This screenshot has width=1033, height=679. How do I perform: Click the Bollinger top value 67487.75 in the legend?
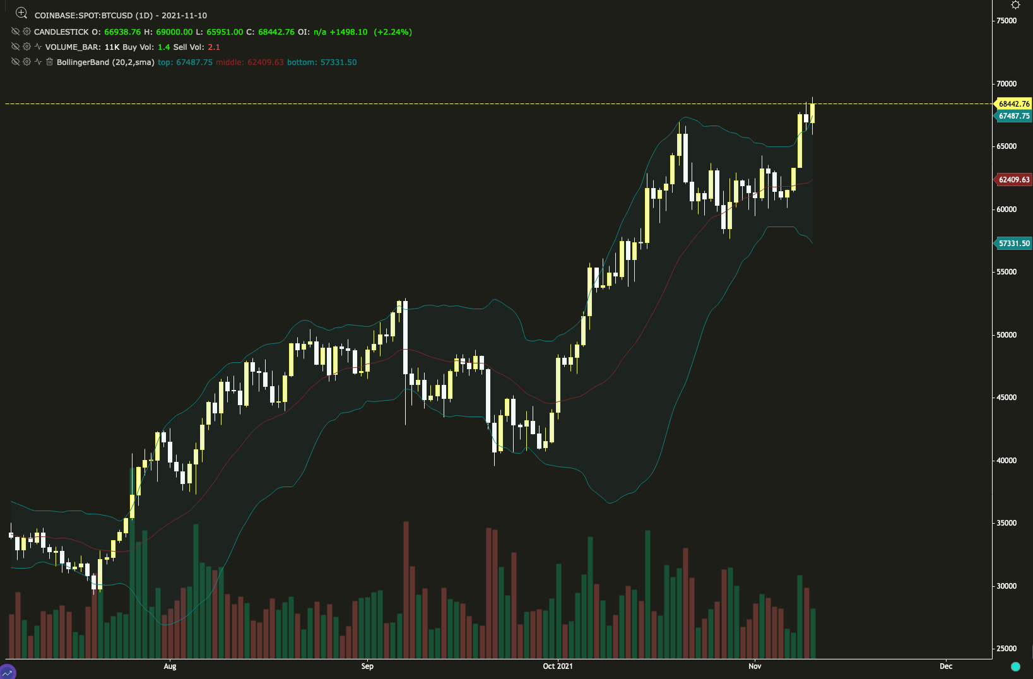(194, 62)
